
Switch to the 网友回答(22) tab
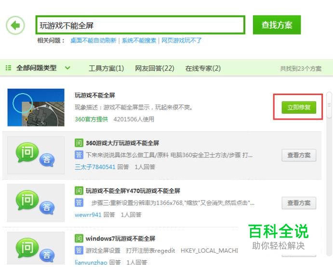[x=155, y=68]
